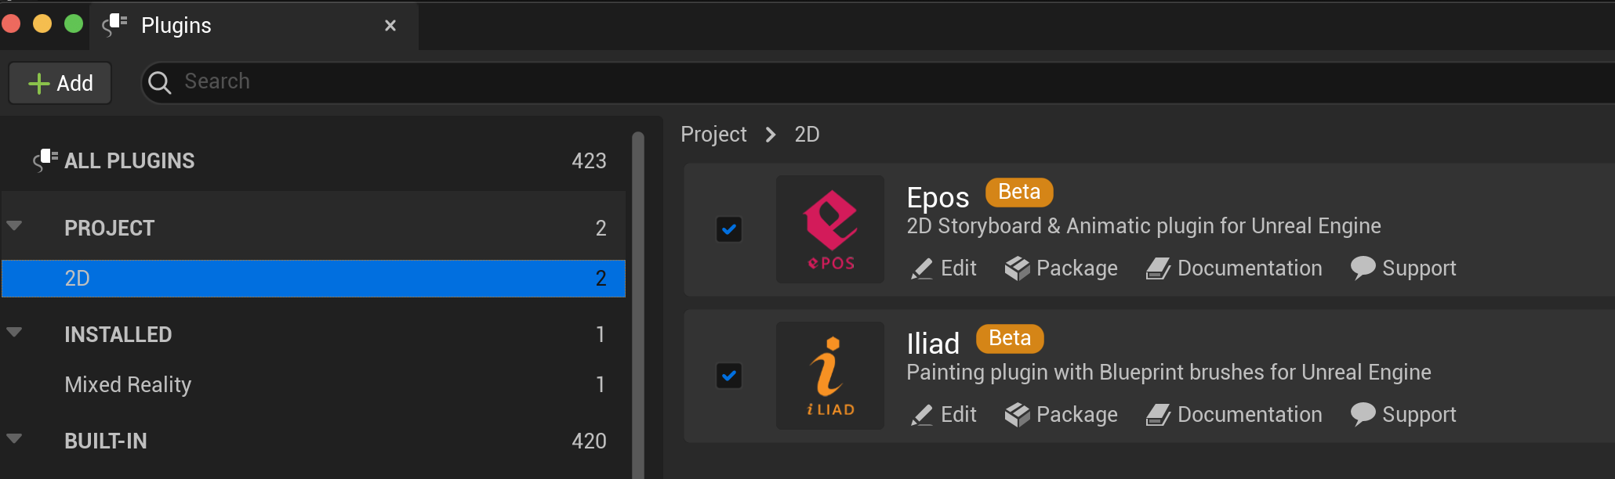Viewport: 1615px width, 479px height.
Task: Click the breadcrumb chevron separator
Action: pyautogui.click(x=771, y=135)
